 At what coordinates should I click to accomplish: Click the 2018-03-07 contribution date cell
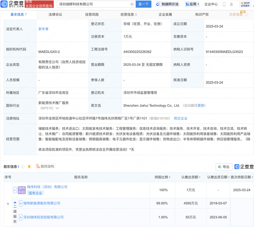(x=218, y=203)
